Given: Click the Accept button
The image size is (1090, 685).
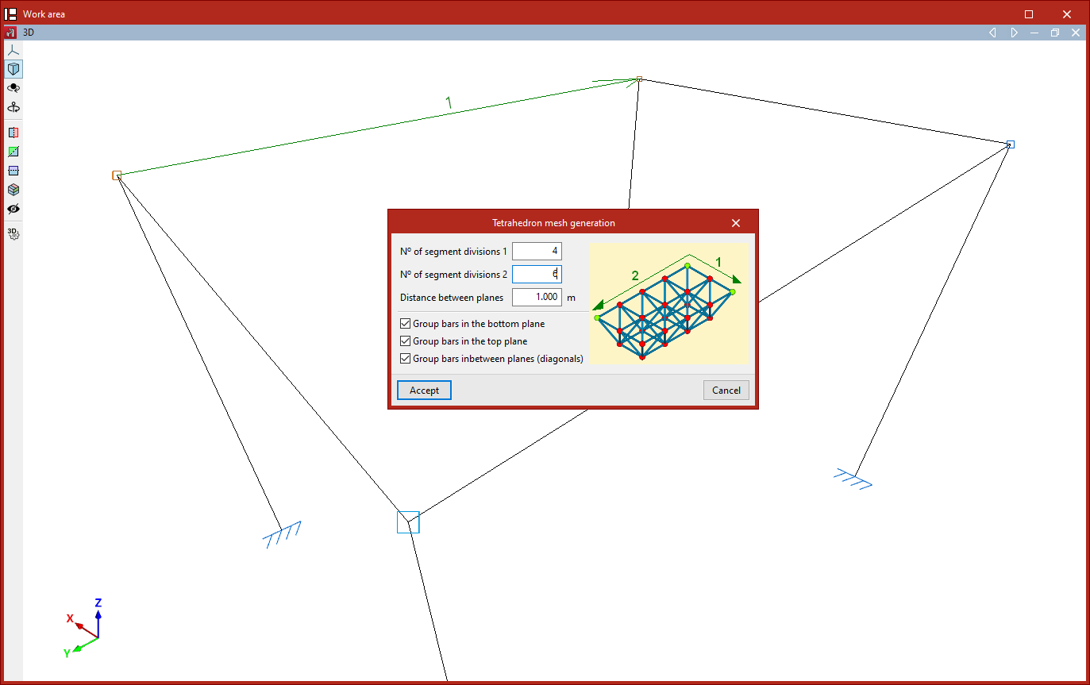Looking at the screenshot, I should (x=424, y=391).
